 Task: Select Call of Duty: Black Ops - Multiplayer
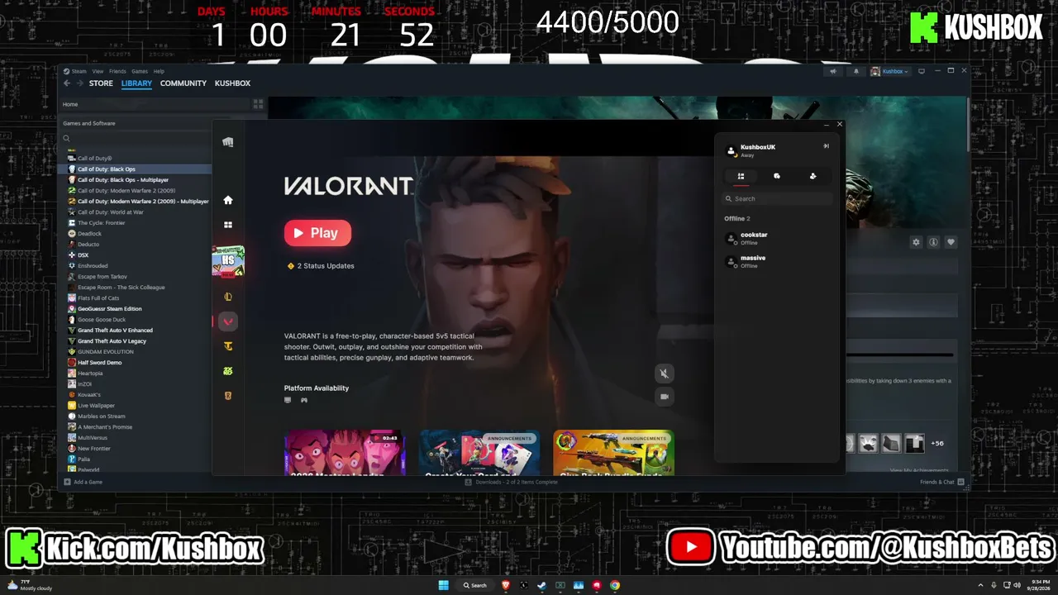pos(123,179)
